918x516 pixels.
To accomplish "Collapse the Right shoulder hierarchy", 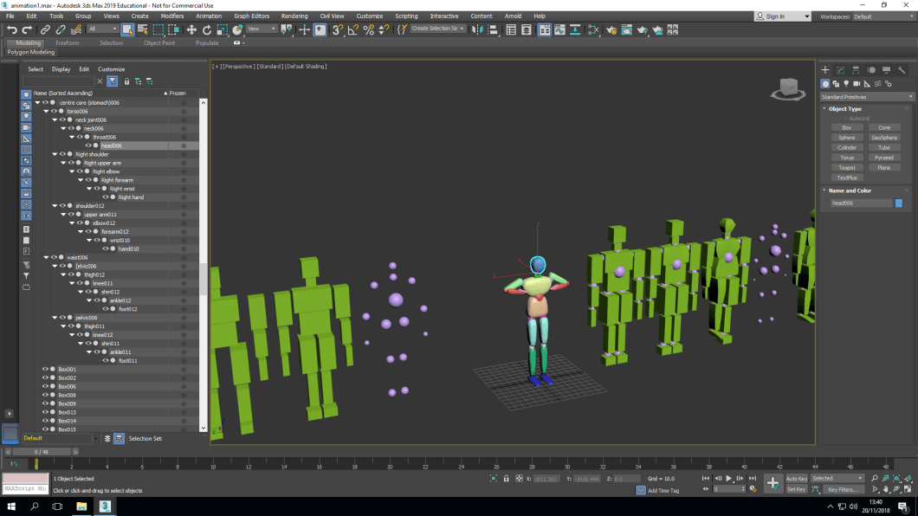I will click(55, 154).
